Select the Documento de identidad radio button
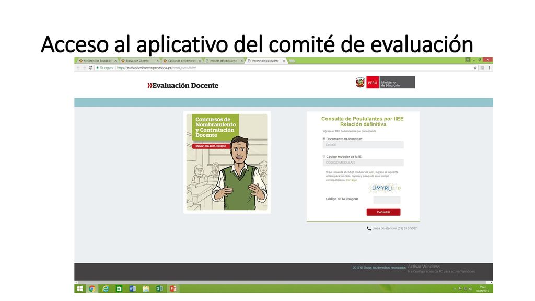The width and height of the screenshot is (535, 301). [x=324, y=138]
